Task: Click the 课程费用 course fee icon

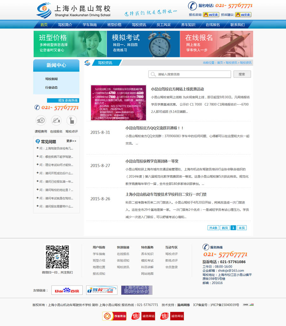Action: tap(41, 120)
